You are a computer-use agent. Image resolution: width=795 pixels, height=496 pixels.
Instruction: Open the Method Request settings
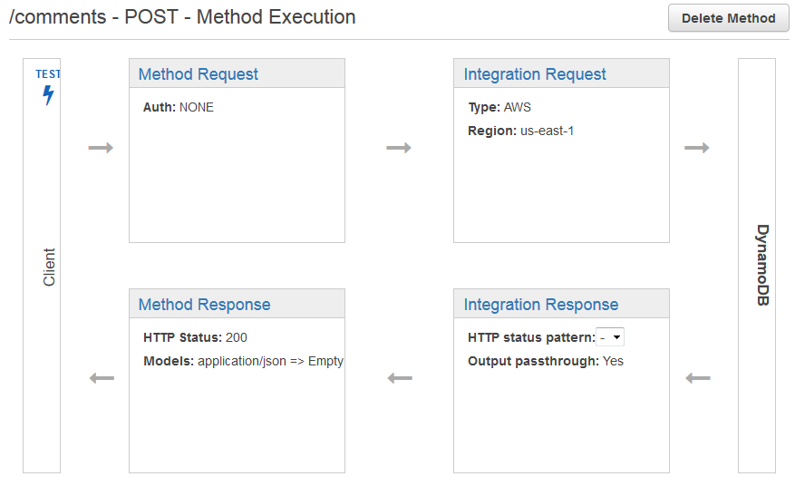199,74
